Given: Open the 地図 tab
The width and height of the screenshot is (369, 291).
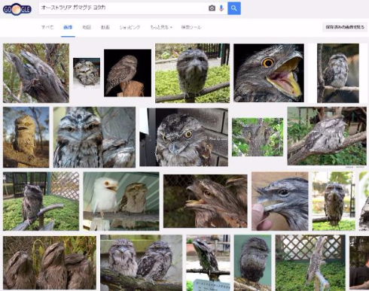Looking at the screenshot, I should (87, 27).
